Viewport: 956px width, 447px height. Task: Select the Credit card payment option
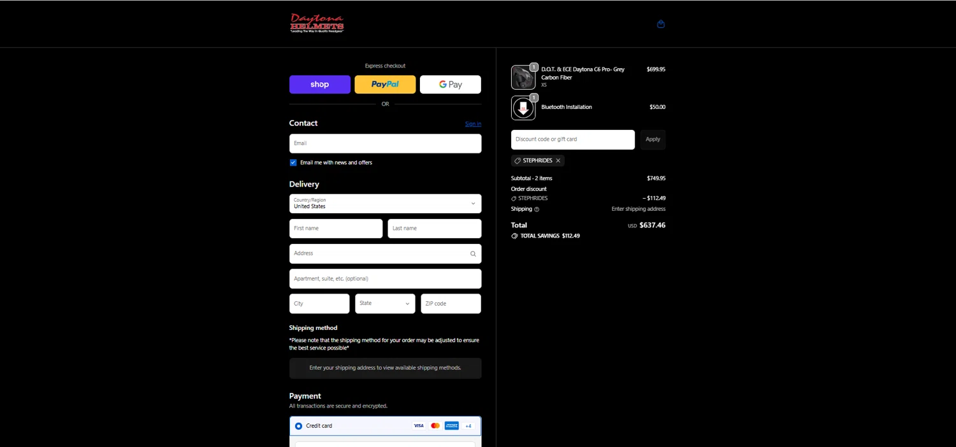tap(298, 426)
